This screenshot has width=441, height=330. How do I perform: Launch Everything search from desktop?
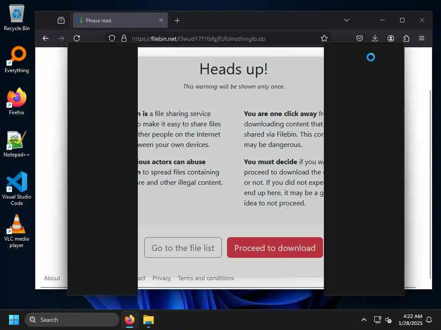click(17, 59)
